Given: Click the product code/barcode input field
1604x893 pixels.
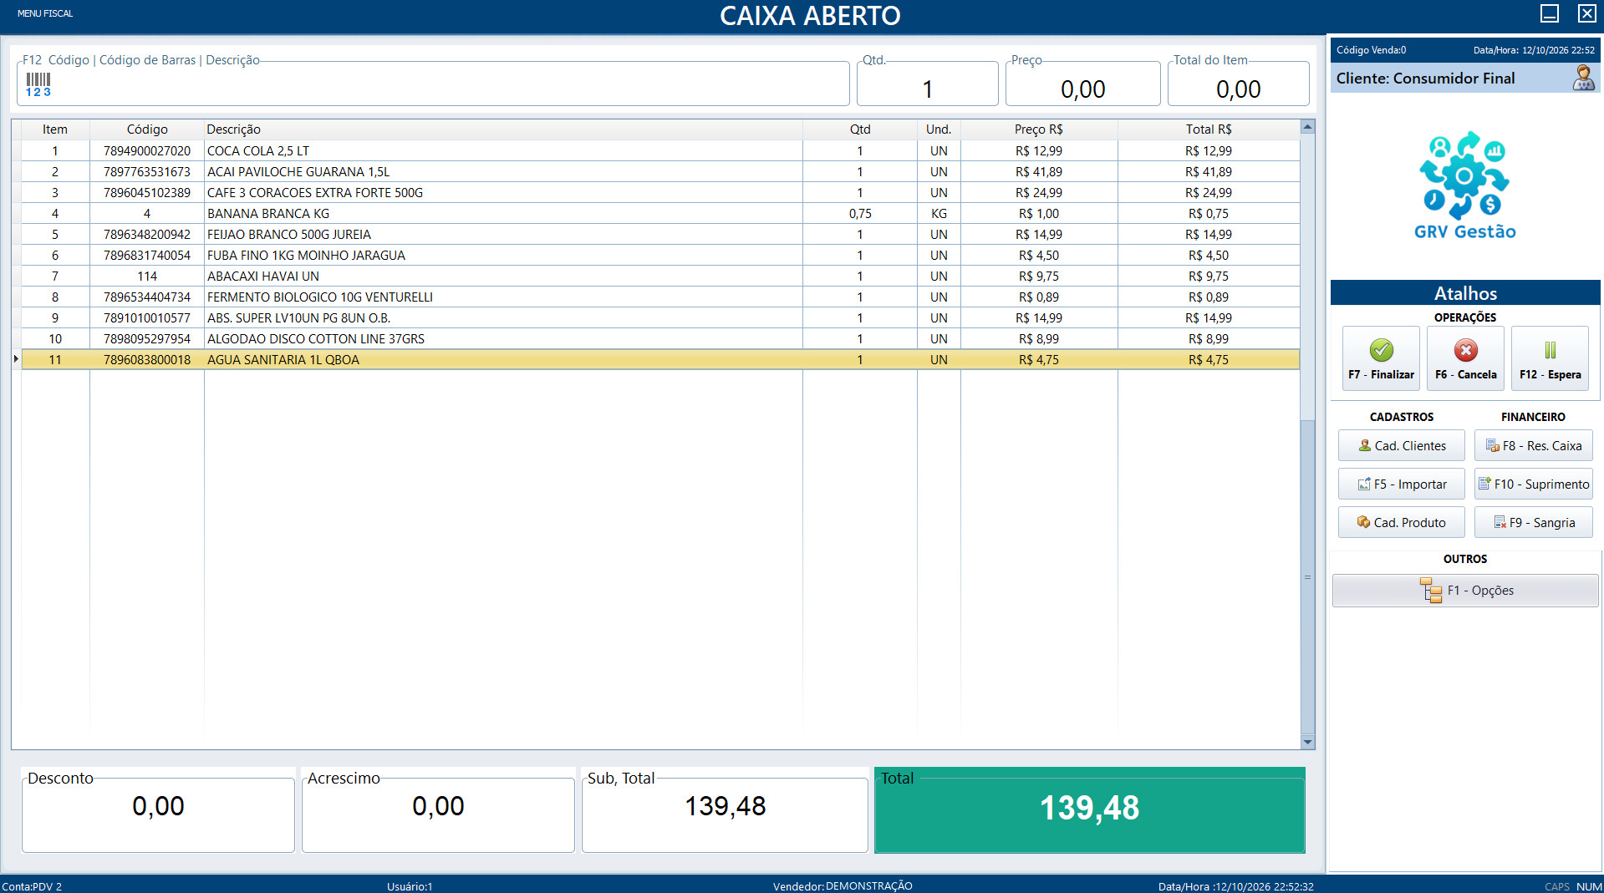Looking at the screenshot, I should point(433,84).
